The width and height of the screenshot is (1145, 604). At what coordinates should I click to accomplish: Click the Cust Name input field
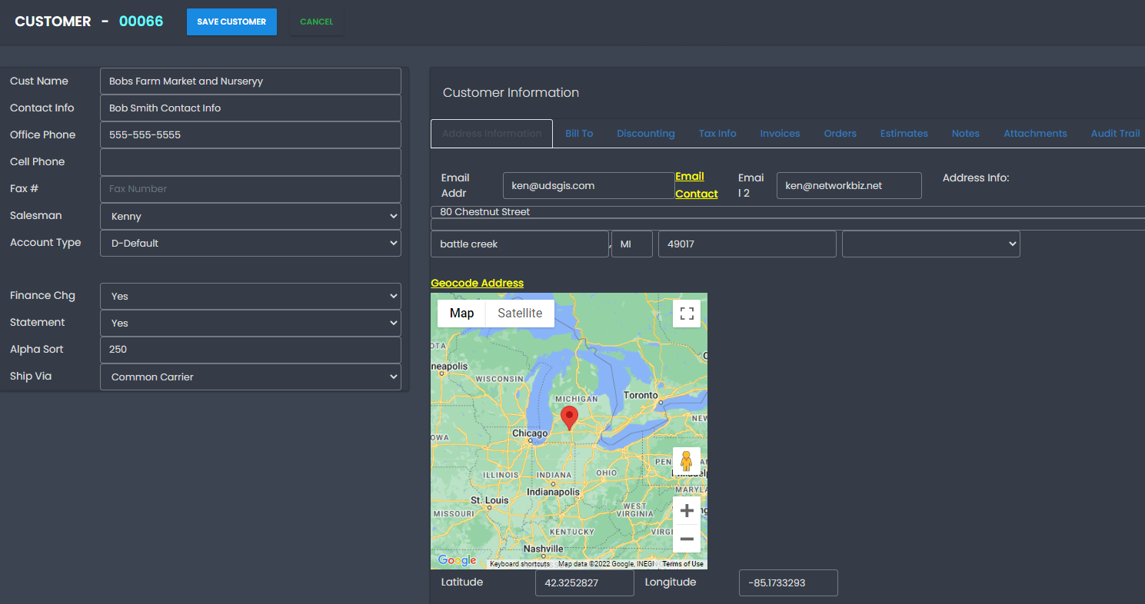tap(251, 81)
